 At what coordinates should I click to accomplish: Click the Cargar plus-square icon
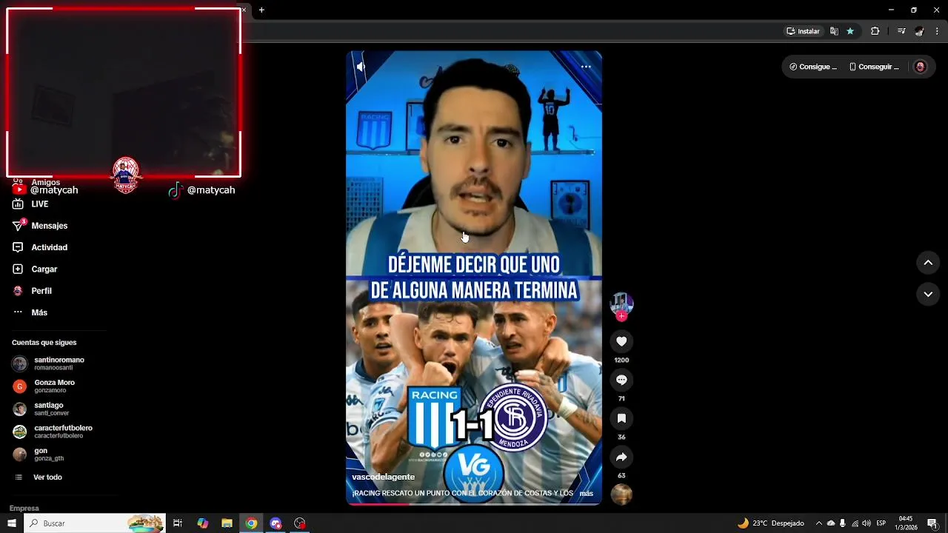click(x=18, y=269)
